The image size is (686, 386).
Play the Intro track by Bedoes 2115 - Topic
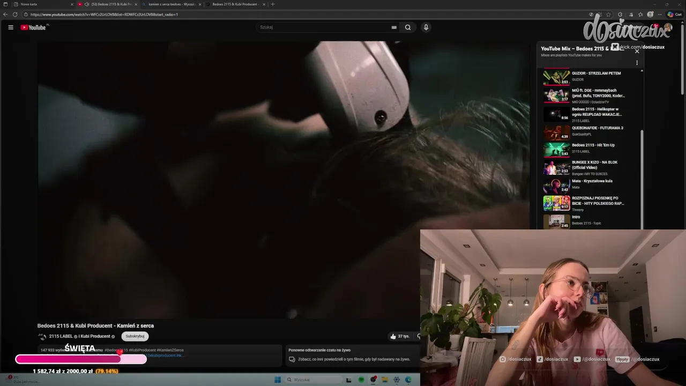tap(592, 221)
